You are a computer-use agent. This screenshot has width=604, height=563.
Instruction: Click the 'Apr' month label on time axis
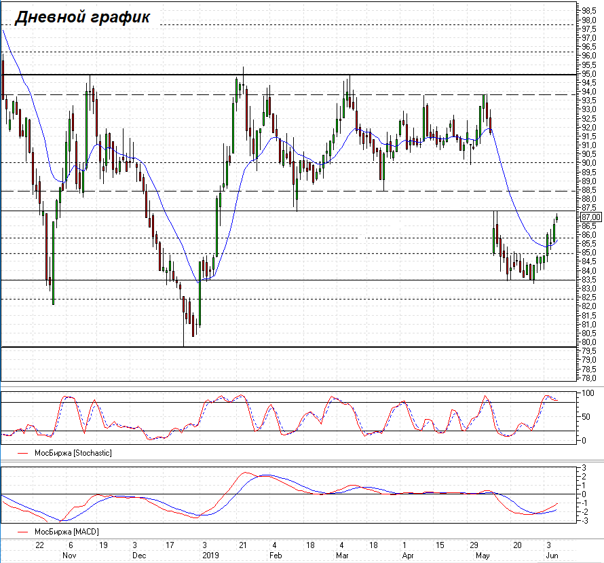(x=408, y=556)
